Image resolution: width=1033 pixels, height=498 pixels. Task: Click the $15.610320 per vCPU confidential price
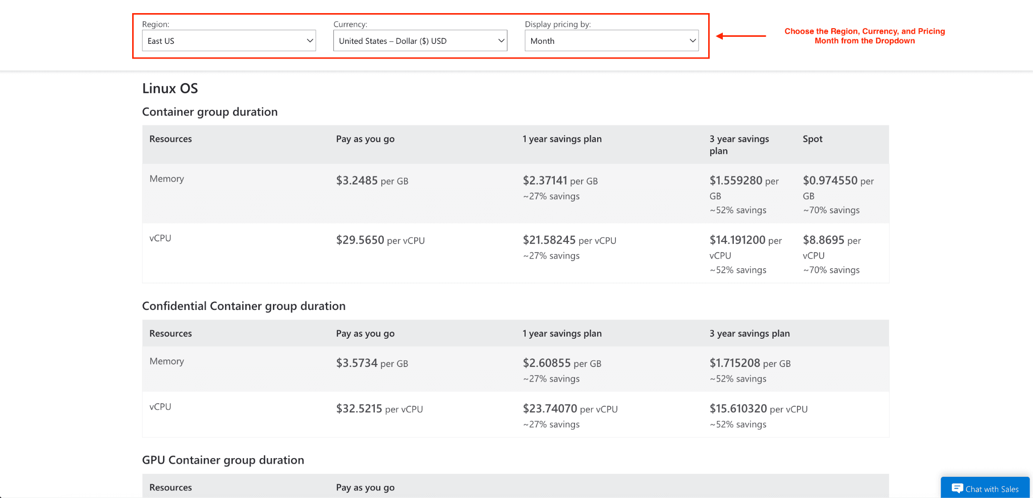[x=759, y=409]
